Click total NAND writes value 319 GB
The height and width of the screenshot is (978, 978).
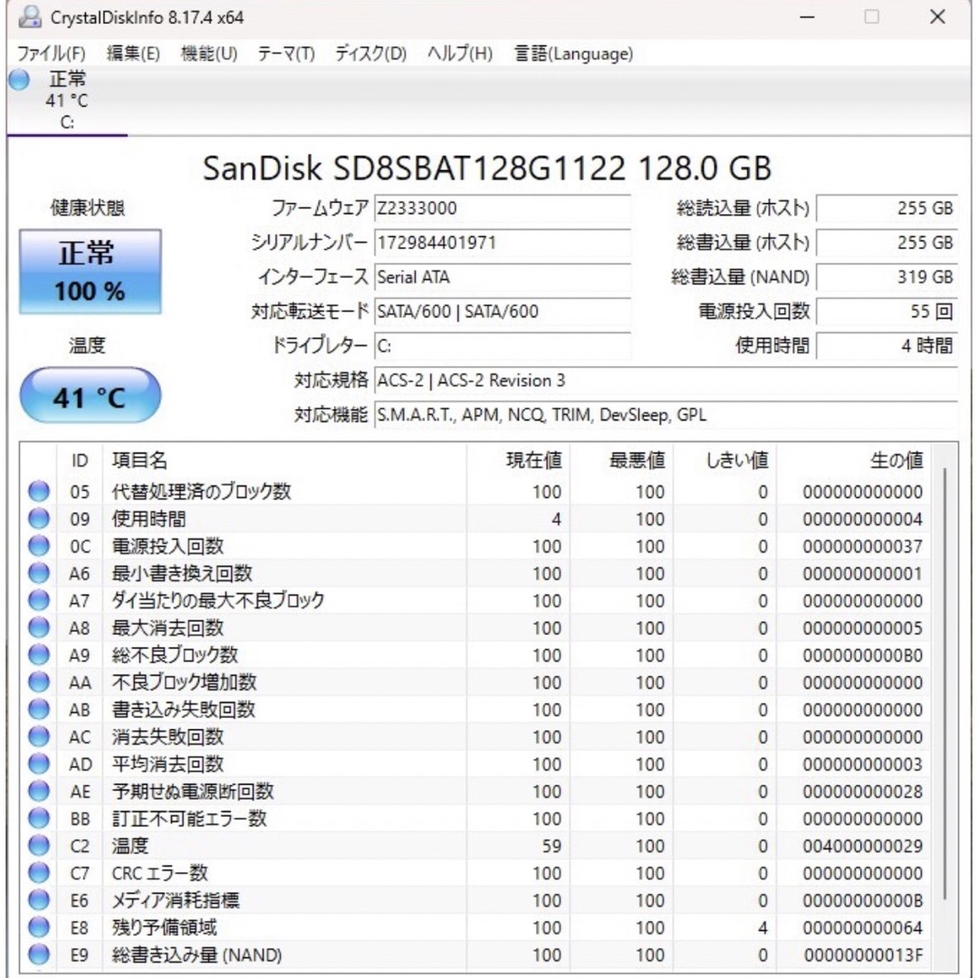tap(887, 277)
